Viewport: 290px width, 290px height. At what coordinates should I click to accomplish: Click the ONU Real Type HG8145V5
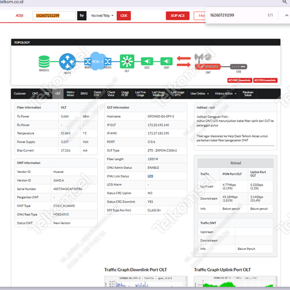click(61, 215)
